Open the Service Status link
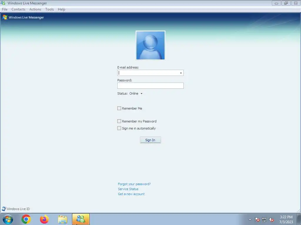Image resolution: width=301 pixels, height=225 pixels. tap(128, 189)
